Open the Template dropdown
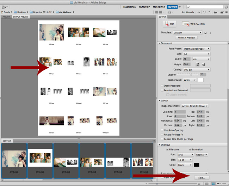This screenshot has height=186, width=229. tap(187, 32)
